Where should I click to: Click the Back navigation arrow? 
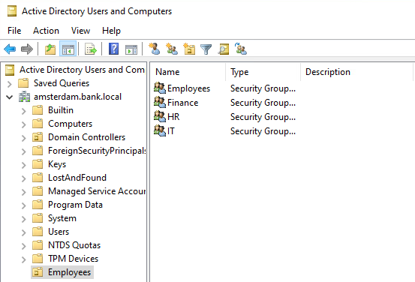coord(10,49)
